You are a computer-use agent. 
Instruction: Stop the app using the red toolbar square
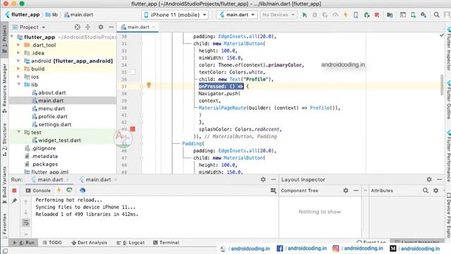(376, 15)
